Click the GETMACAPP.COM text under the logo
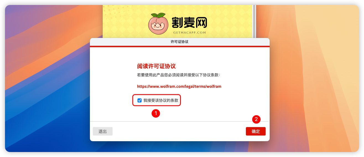This screenshot has width=364, height=157. coord(189,33)
